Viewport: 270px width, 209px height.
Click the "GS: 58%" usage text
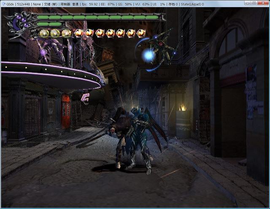click(x=125, y=4)
